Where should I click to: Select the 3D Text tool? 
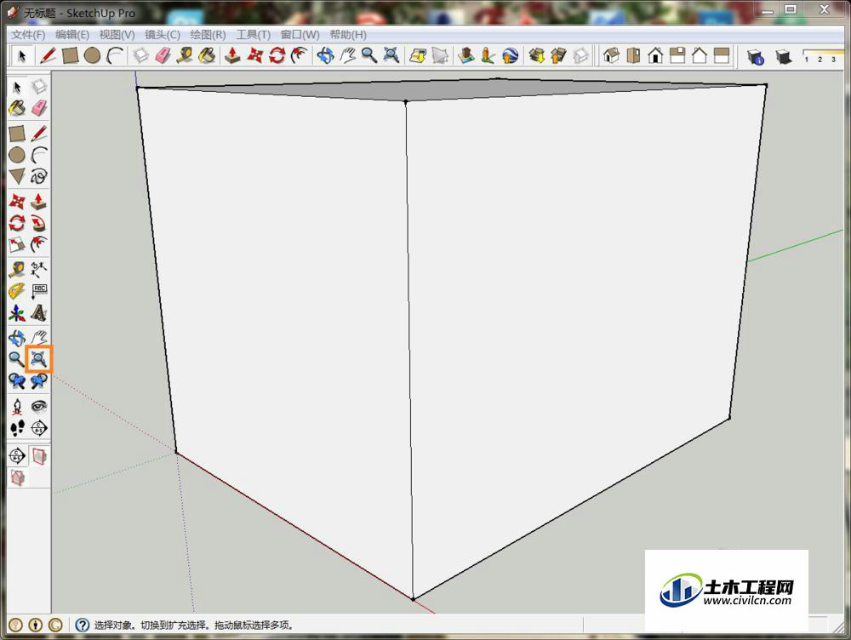point(38,313)
